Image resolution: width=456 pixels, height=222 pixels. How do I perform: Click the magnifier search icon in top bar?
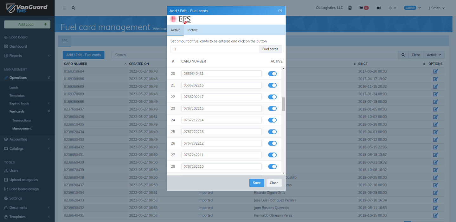click(74, 8)
